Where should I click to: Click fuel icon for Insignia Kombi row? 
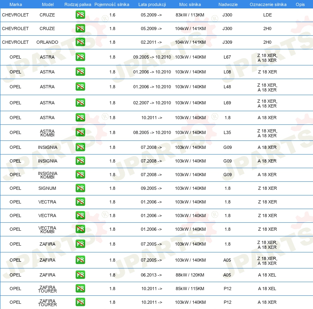pos(80,175)
